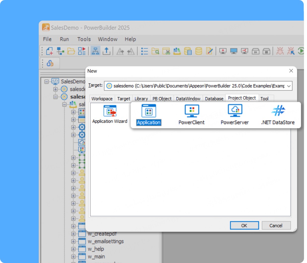Click the Cancel button
Screen dimensions: 307x263
point(276,225)
